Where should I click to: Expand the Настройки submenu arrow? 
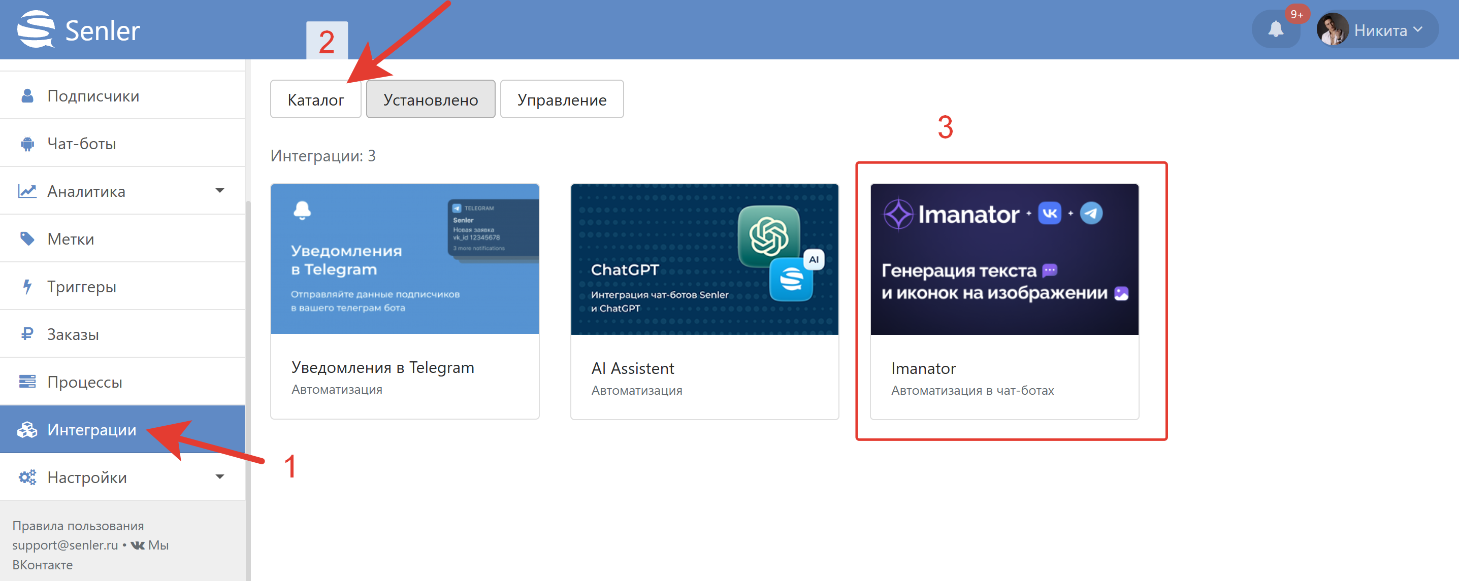(x=220, y=477)
